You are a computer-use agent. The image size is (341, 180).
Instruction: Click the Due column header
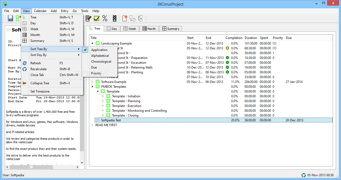(308, 38)
